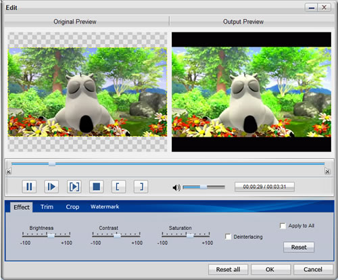Click the timeline seek bar thumb
This screenshot has width=338, height=280.
pyautogui.click(x=52, y=164)
